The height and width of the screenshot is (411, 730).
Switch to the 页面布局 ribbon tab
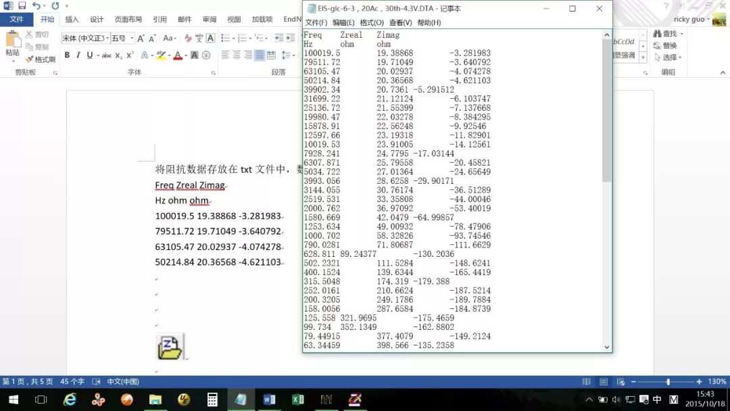tap(128, 19)
